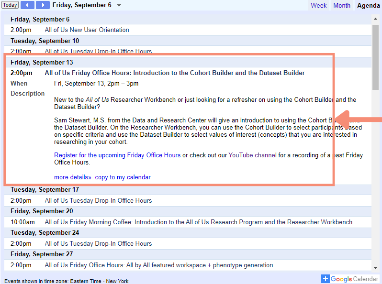Collapse the Cohort Builder and Dataset Builder event title
The height and width of the screenshot is (284, 382).
[175, 73]
